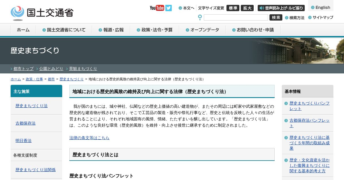
Task: Click the bullet icon beside 歴史まちづくりパンフレット
Action: pos(286,103)
